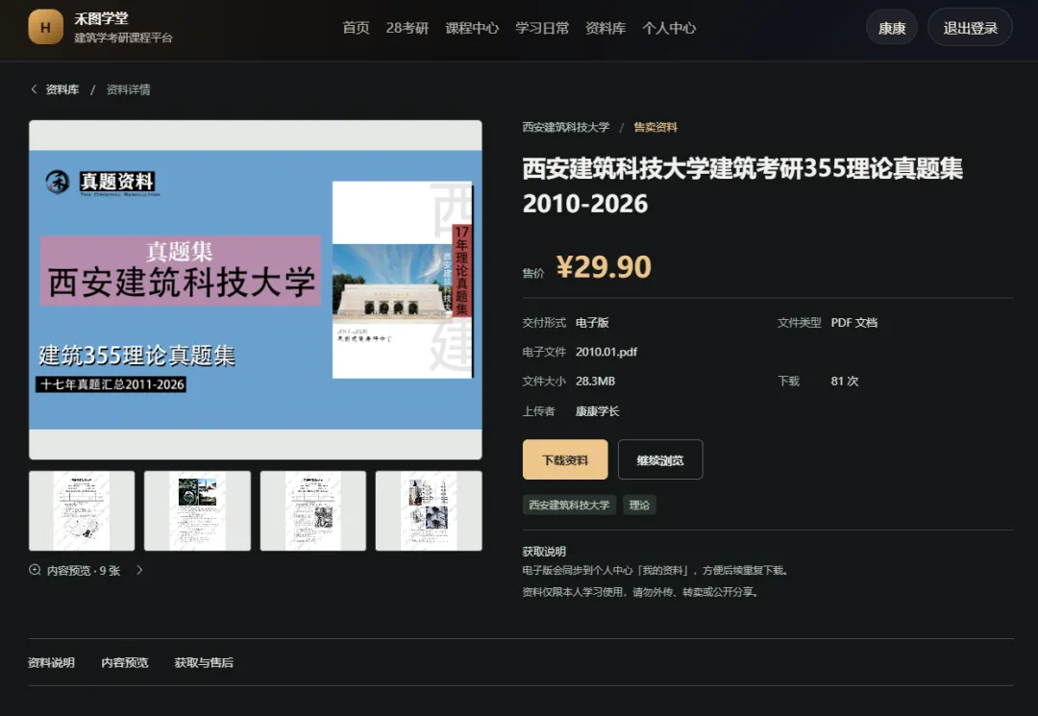Click the file size value 28.3MB
Screen dimensions: 1038x716
(x=595, y=382)
